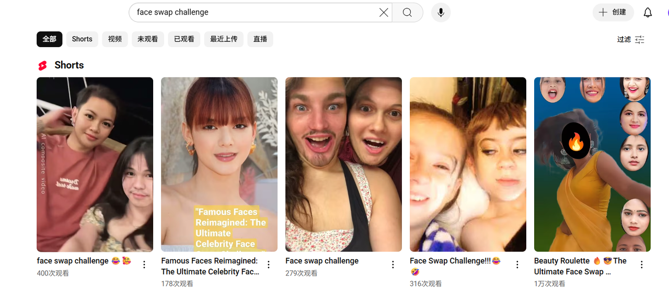
Task: Enable the 最近上传 filter chip
Action: click(x=224, y=39)
